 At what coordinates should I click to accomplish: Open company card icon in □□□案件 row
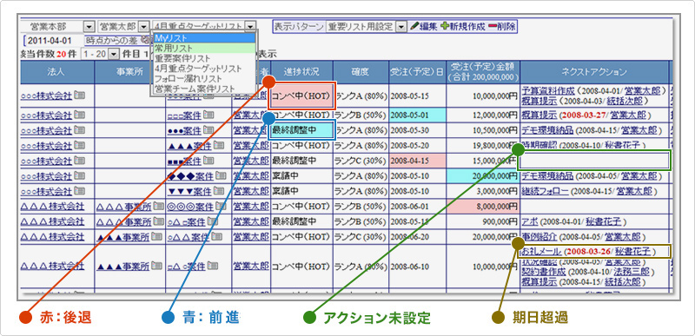[79, 115]
